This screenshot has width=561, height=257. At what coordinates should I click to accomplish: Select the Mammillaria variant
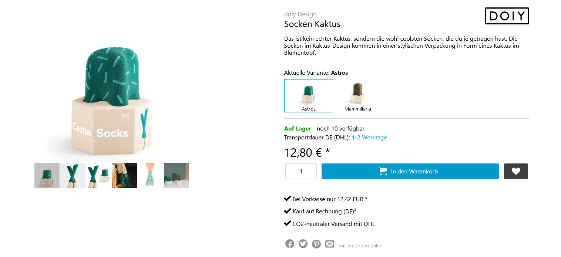click(x=357, y=95)
